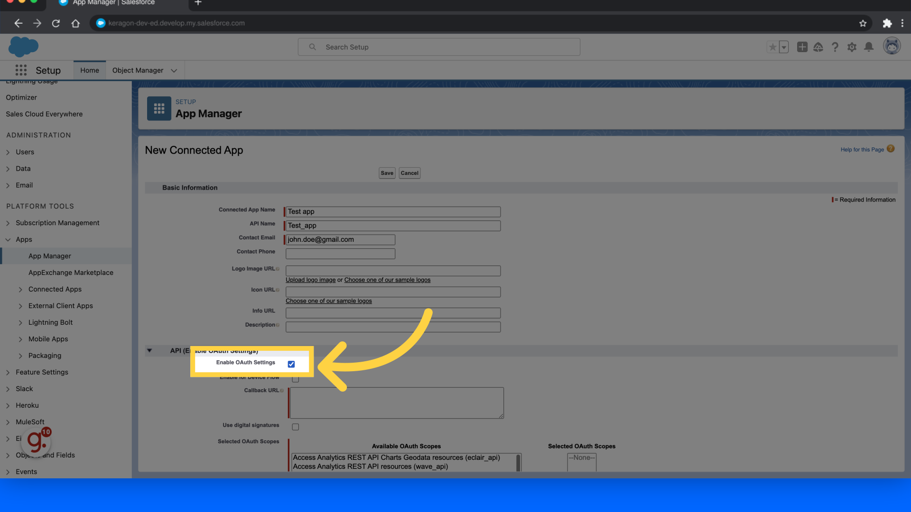This screenshot has width=911, height=512.
Task: Open browser extensions puzzle icon
Action: point(887,23)
